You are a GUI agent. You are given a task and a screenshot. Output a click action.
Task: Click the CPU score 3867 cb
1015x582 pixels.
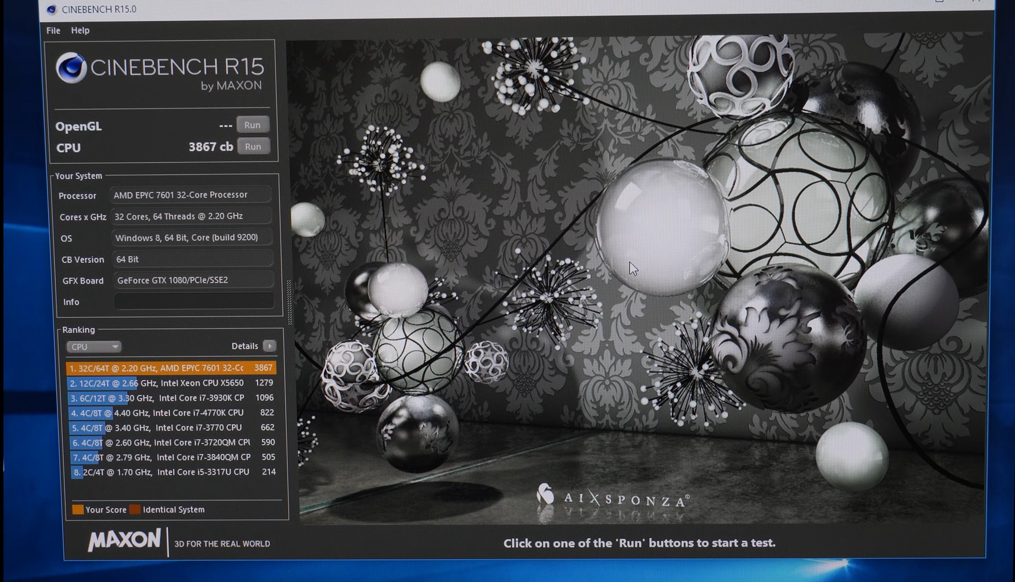point(211,147)
